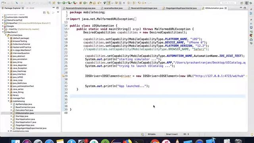Screen dimensions: 254x143
Task: Switch to the Java perspective icon
Action: pyautogui.click(x=246, y=3)
